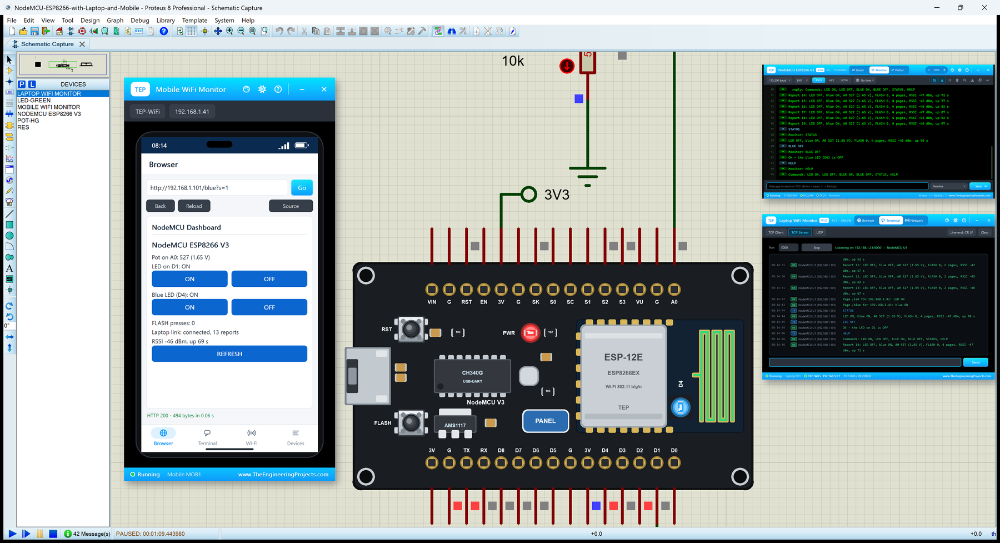
Task: Click theme icon in Mobile WiFi Monitor header
Action: pyautogui.click(x=247, y=89)
